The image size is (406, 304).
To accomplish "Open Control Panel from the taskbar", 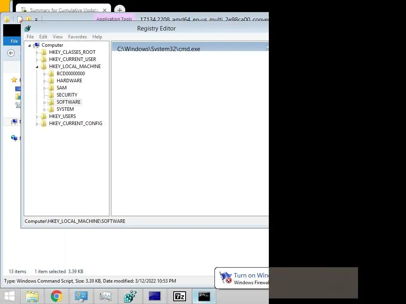I will click(x=81, y=296).
